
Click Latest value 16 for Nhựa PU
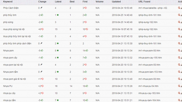pos(56,86)
